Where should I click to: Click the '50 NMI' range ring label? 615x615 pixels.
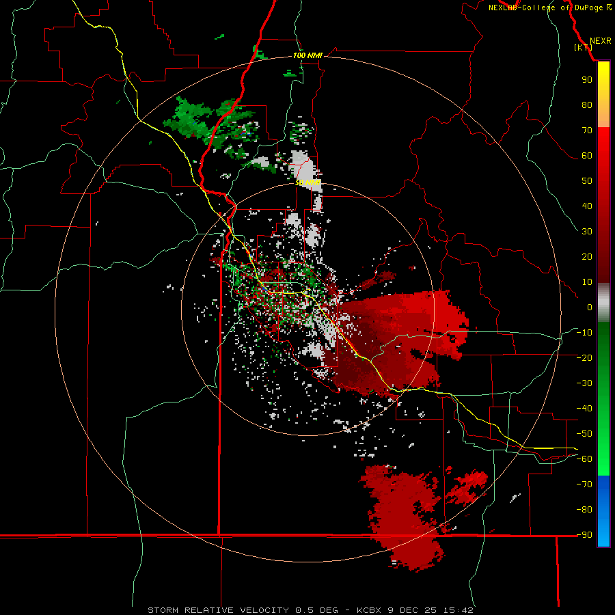point(307,182)
